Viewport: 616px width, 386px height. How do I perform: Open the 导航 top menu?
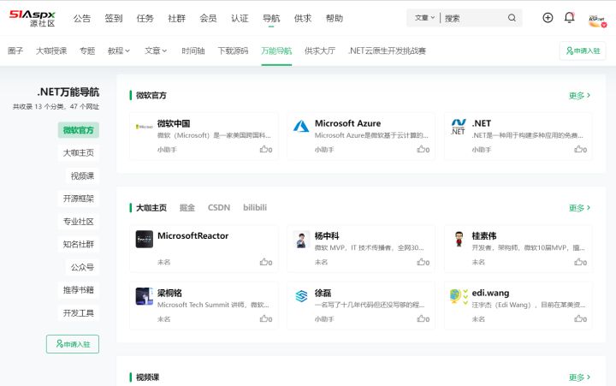click(271, 19)
